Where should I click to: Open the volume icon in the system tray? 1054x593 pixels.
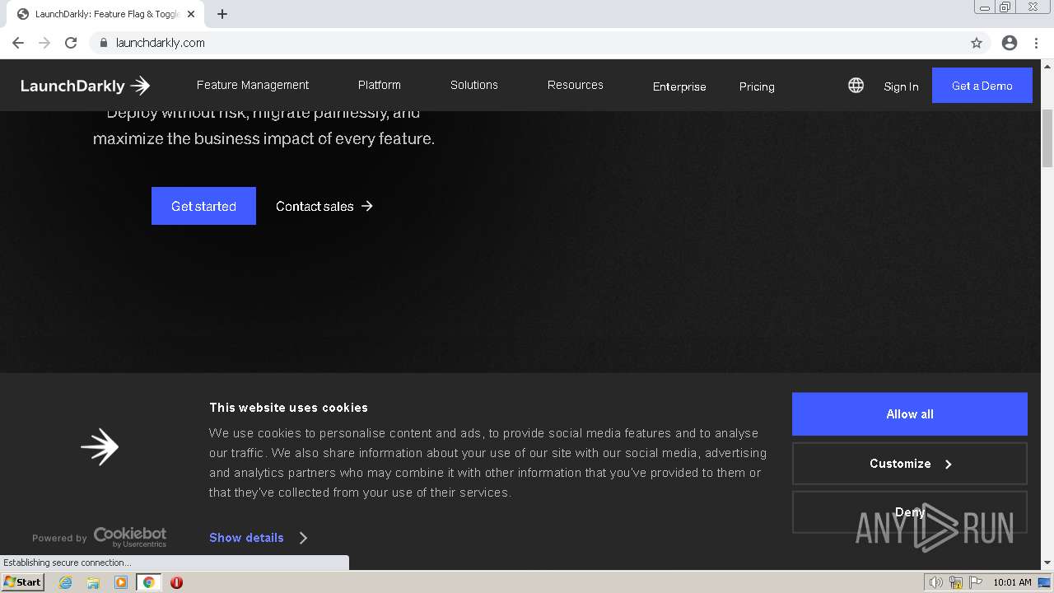(936, 582)
